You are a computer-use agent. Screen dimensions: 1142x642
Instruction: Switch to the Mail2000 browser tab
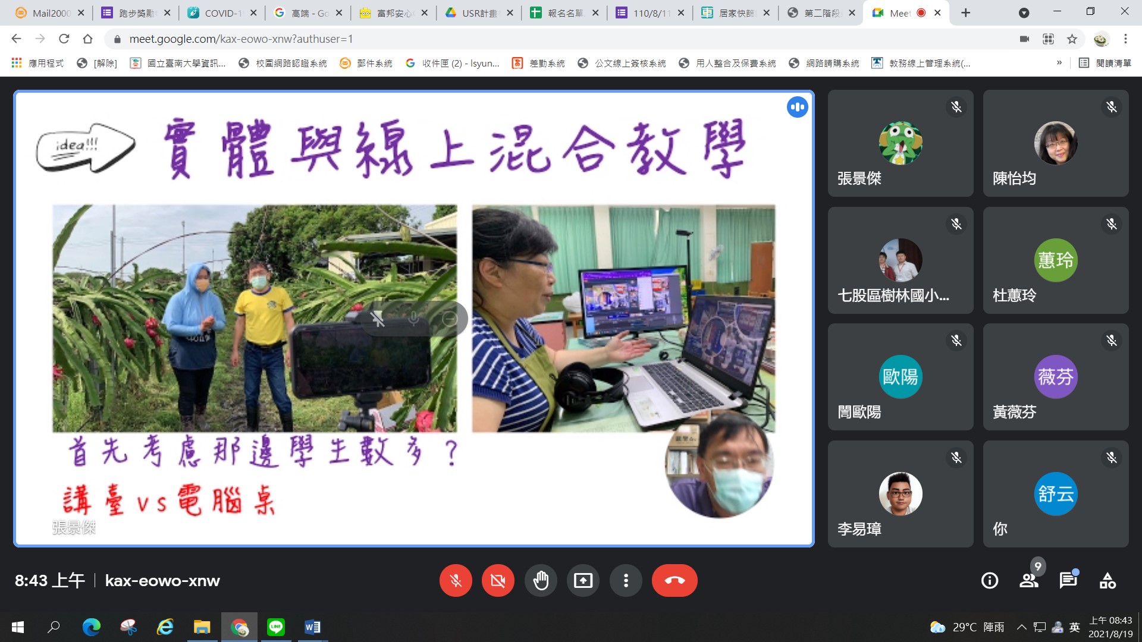pyautogui.click(x=51, y=12)
